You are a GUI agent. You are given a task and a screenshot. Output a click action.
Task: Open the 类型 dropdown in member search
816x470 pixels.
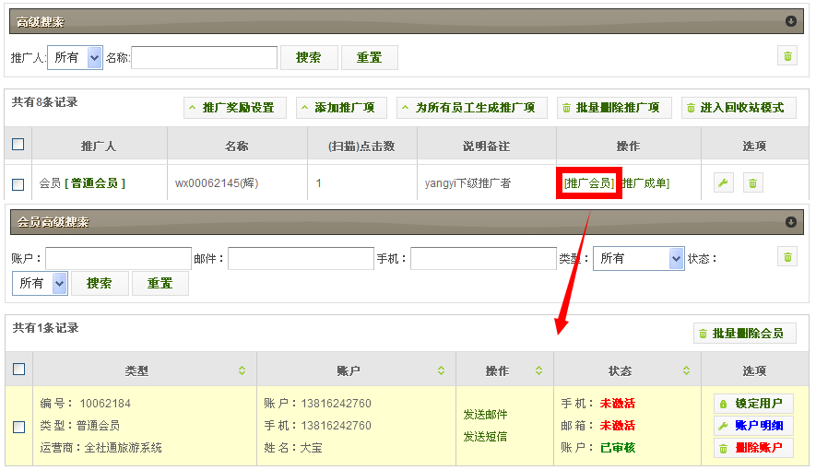638,258
